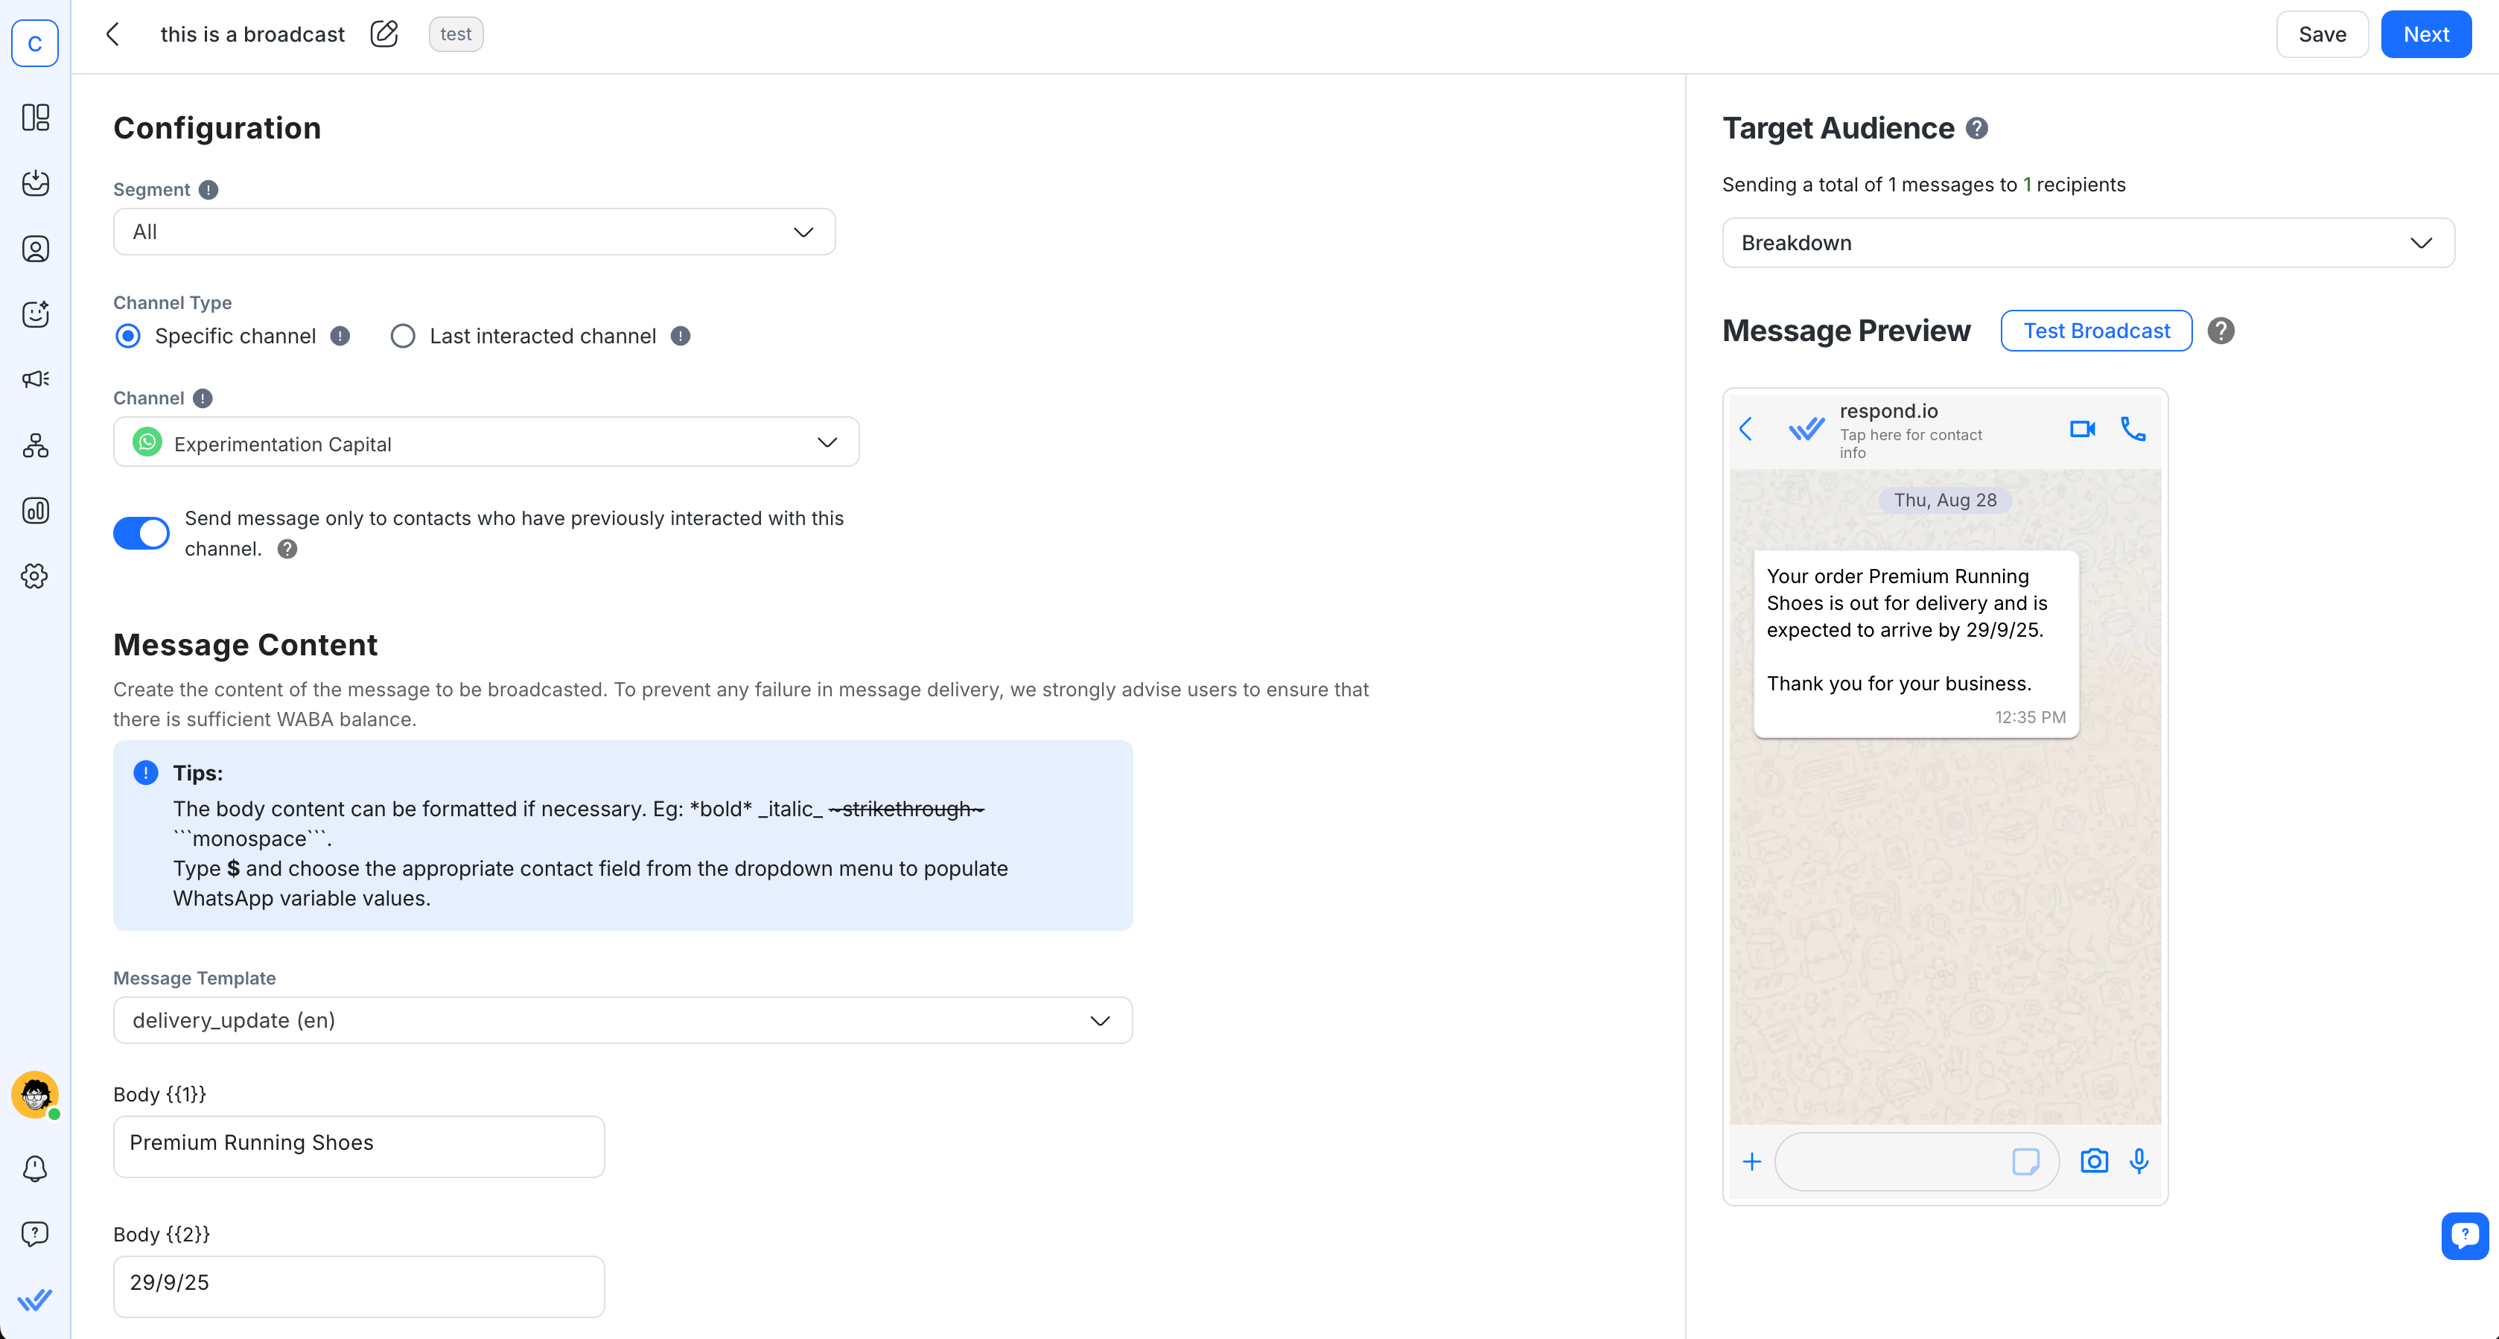Click inside the Body {{1}} field
2499x1339 pixels.
click(x=358, y=1146)
